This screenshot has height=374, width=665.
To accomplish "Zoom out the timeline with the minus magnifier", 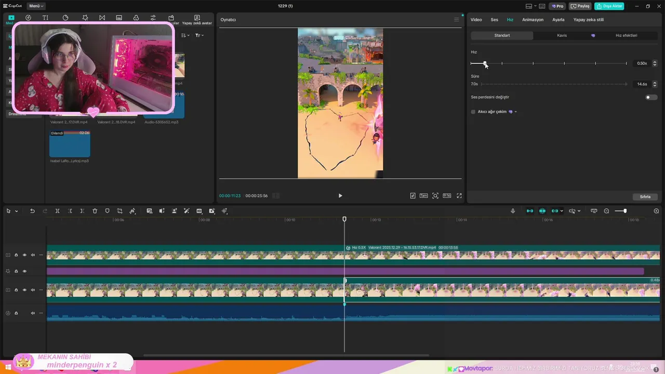I will tap(606, 211).
